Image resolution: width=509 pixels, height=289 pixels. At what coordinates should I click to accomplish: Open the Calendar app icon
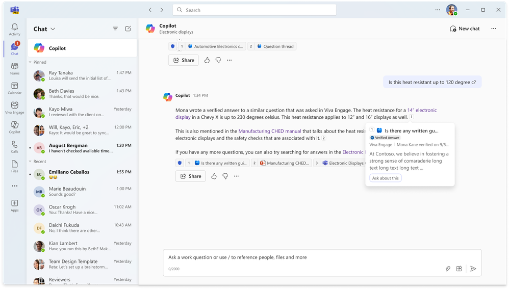pyautogui.click(x=15, y=88)
